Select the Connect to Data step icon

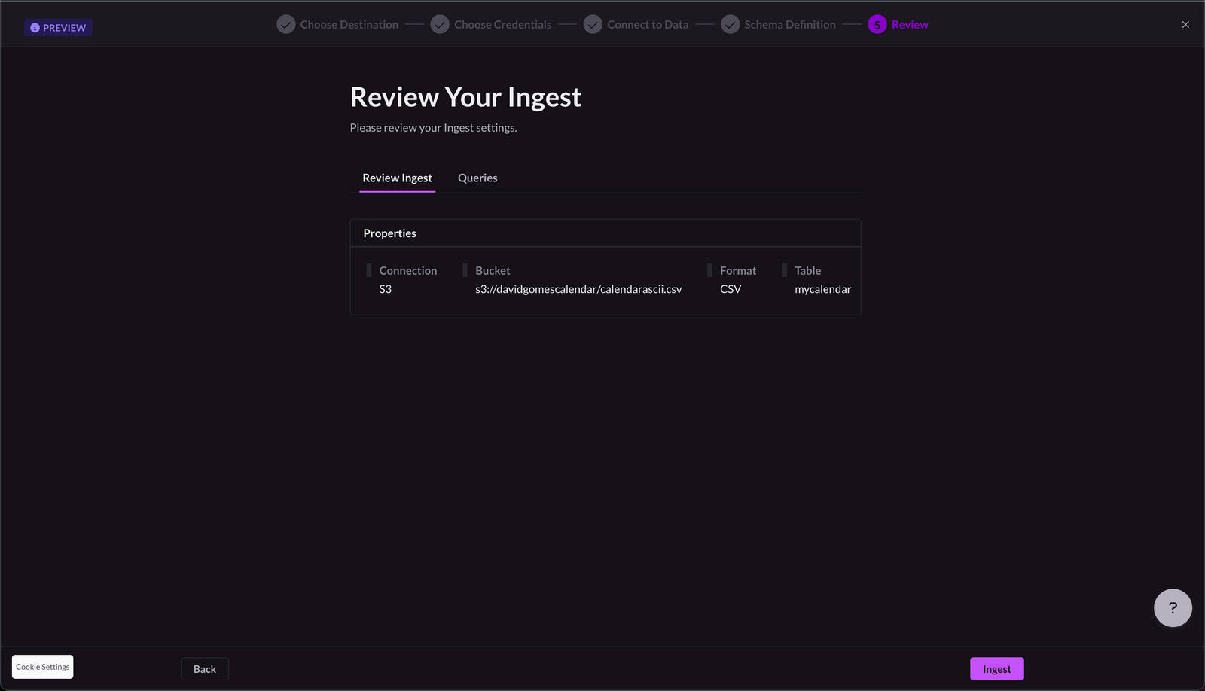[593, 24]
